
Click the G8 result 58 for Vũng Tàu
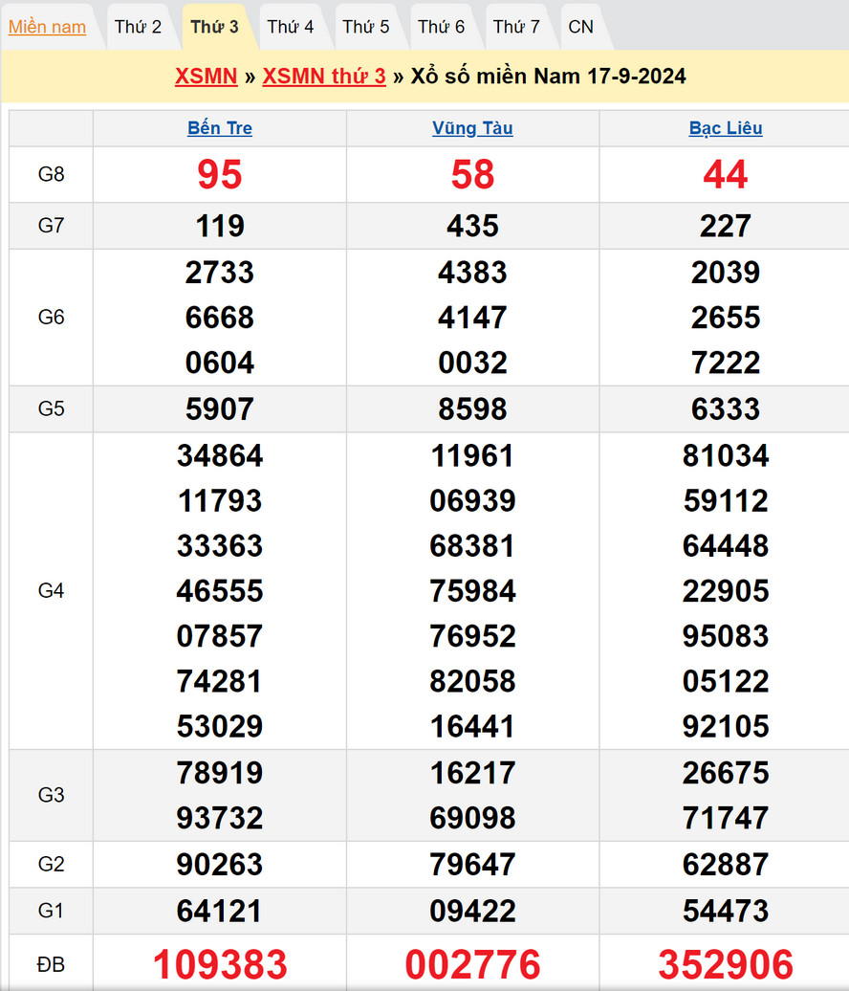point(472,174)
